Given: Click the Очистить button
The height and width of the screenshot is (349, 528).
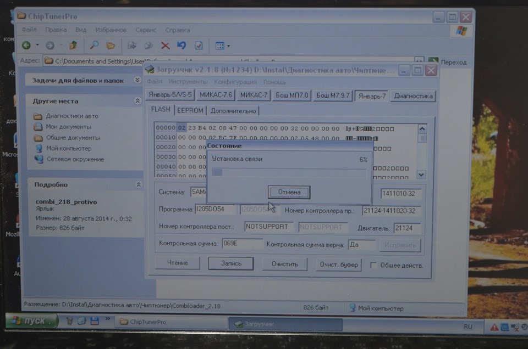Looking at the screenshot, I should 285,264.
